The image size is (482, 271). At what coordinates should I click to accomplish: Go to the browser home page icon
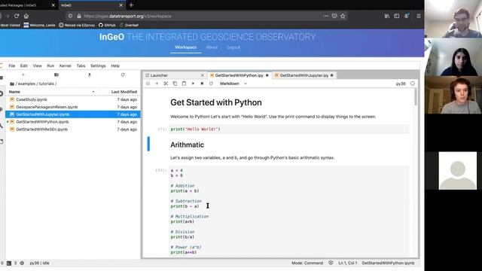(x=26, y=16)
